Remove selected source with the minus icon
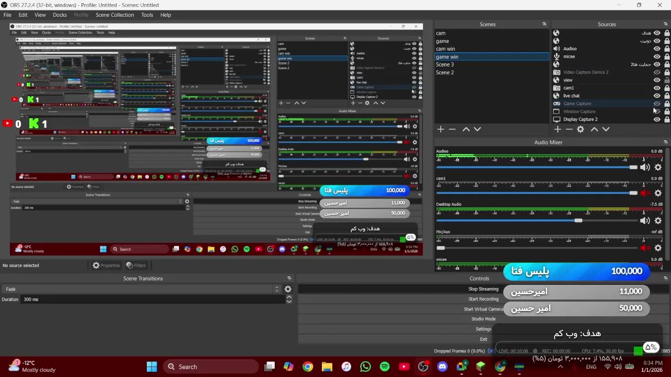671x377 pixels. [x=569, y=129]
